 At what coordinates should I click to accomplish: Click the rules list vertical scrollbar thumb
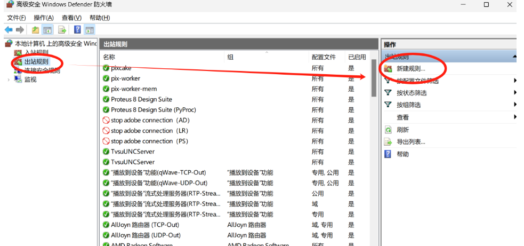374,78
